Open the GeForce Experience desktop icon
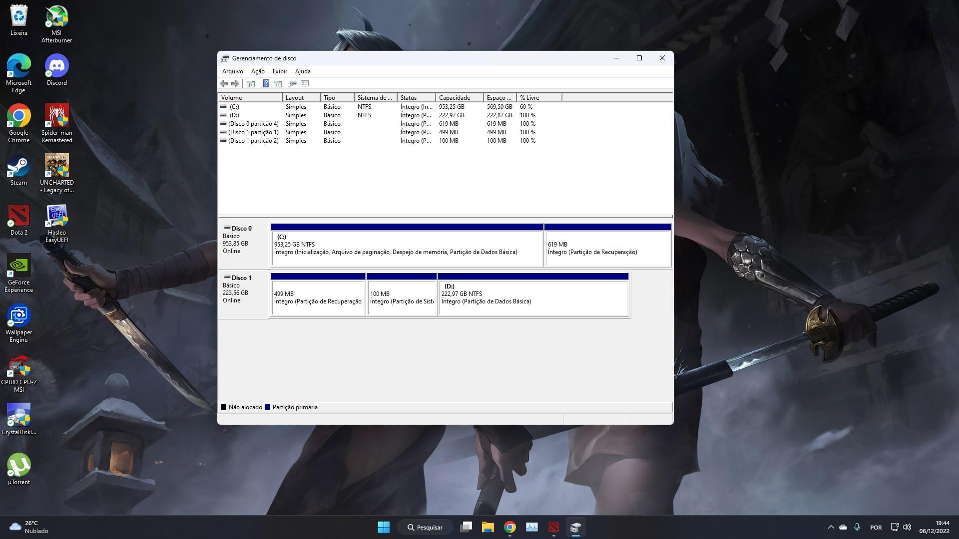 19,273
